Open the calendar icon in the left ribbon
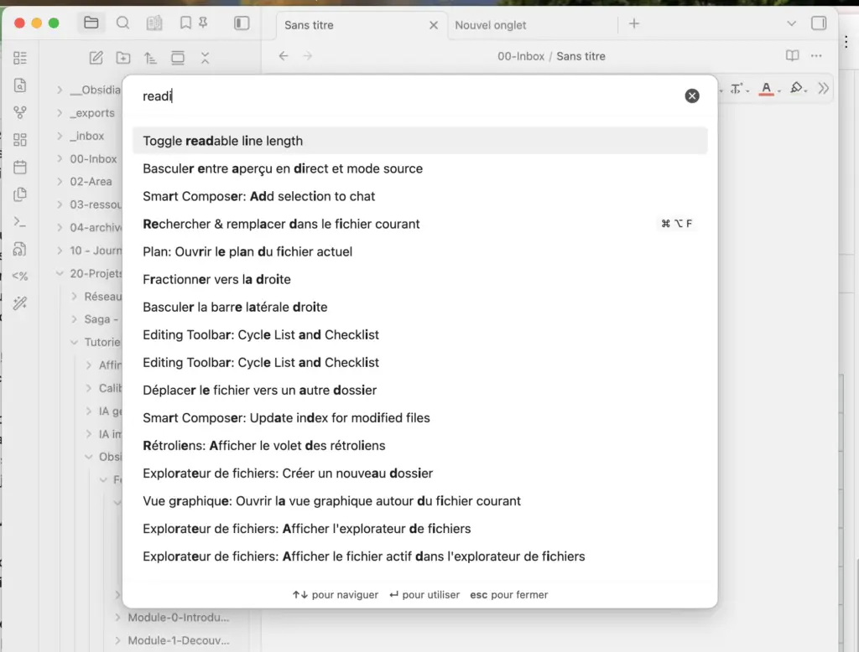The height and width of the screenshot is (652, 859). point(20,167)
